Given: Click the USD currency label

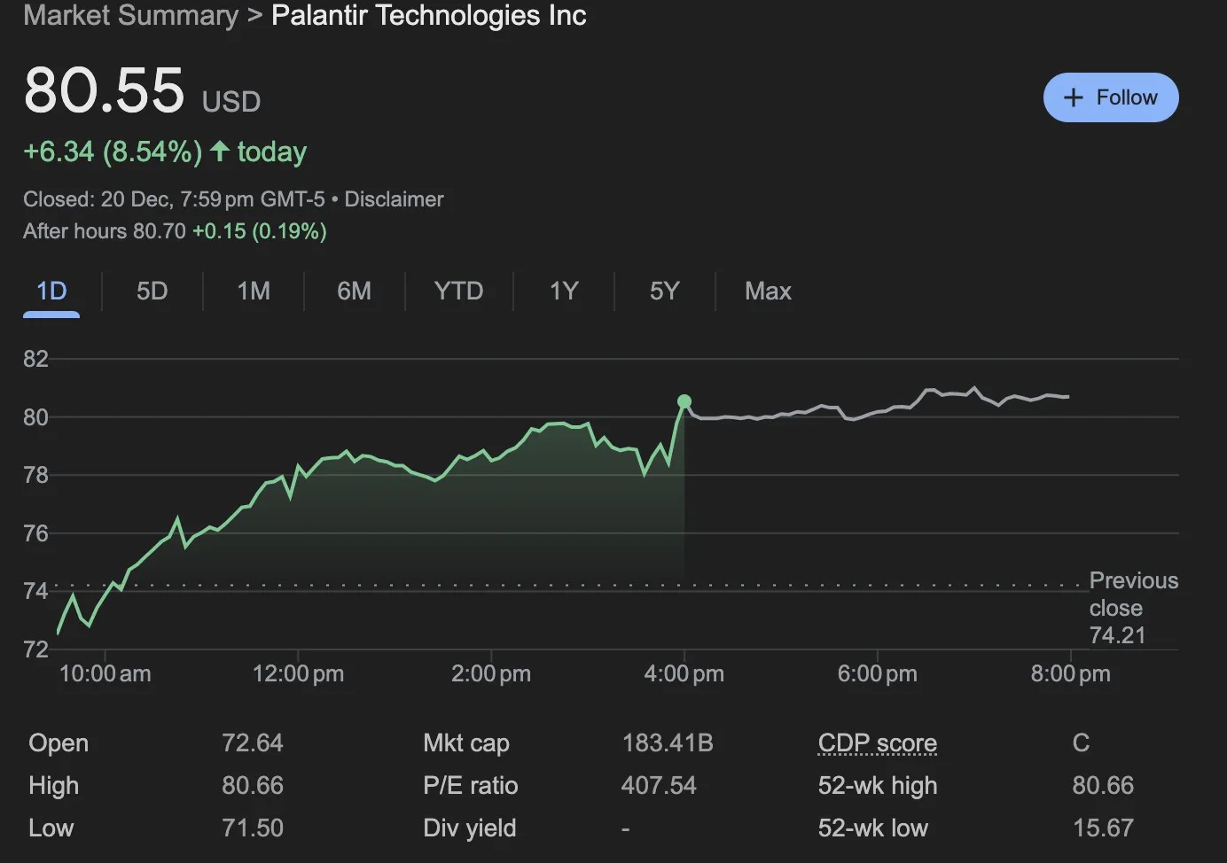Looking at the screenshot, I should tap(231, 102).
